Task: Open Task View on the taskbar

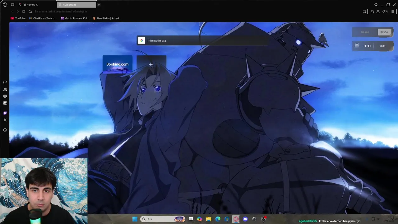Action: point(191,219)
